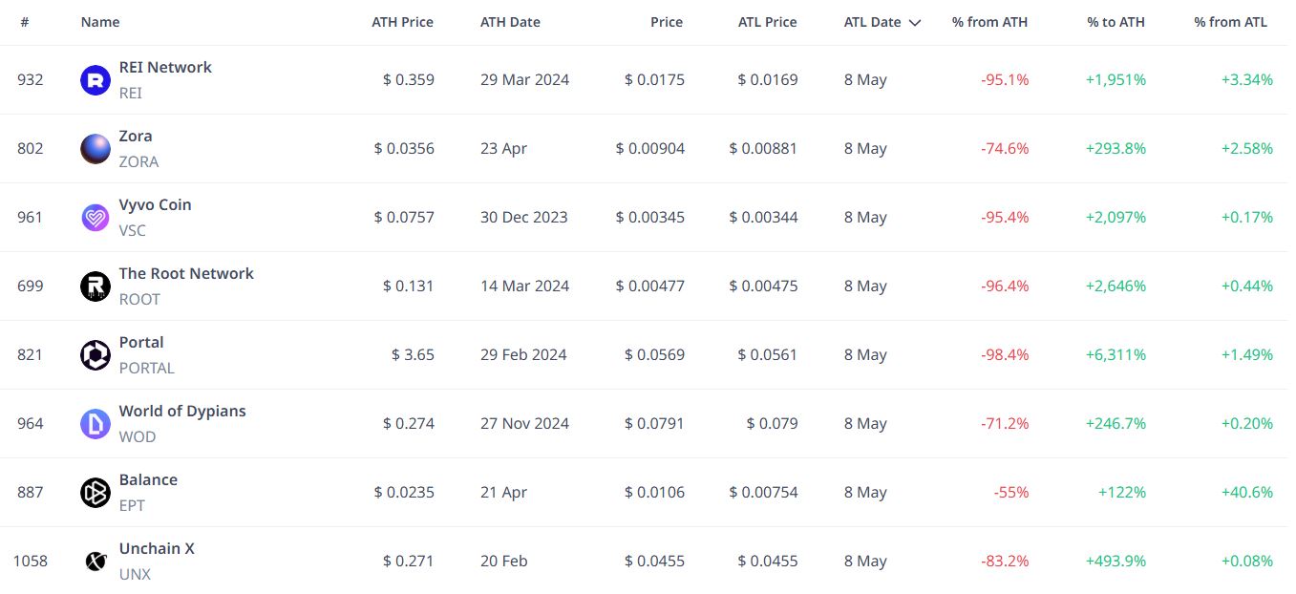Sort by % from ATH header

point(989,22)
